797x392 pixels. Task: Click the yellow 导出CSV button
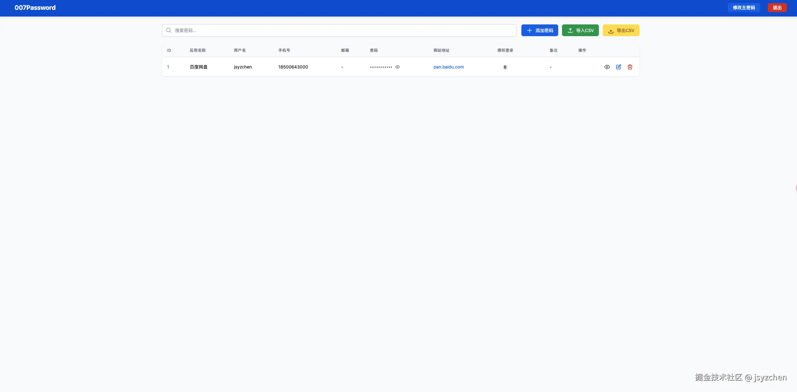click(x=621, y=30)
